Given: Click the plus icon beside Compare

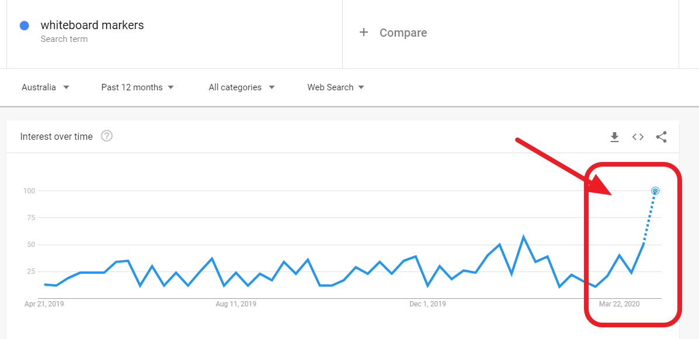Looking at the screenshot, I should coord(364,32).
